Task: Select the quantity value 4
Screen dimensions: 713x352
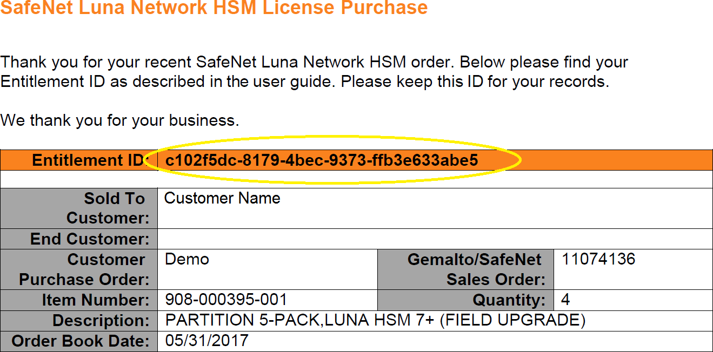Action: 566,300
